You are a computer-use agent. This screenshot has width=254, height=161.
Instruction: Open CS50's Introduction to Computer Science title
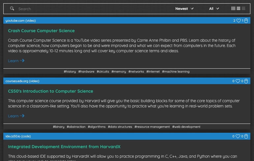click(x=50, y=91)
